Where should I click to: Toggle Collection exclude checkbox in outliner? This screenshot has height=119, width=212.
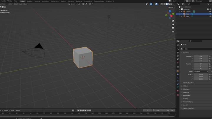pos(208,9)
